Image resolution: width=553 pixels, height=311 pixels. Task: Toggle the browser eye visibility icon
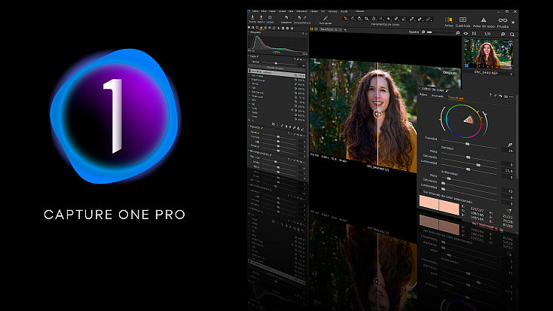[x=466, y=33]
